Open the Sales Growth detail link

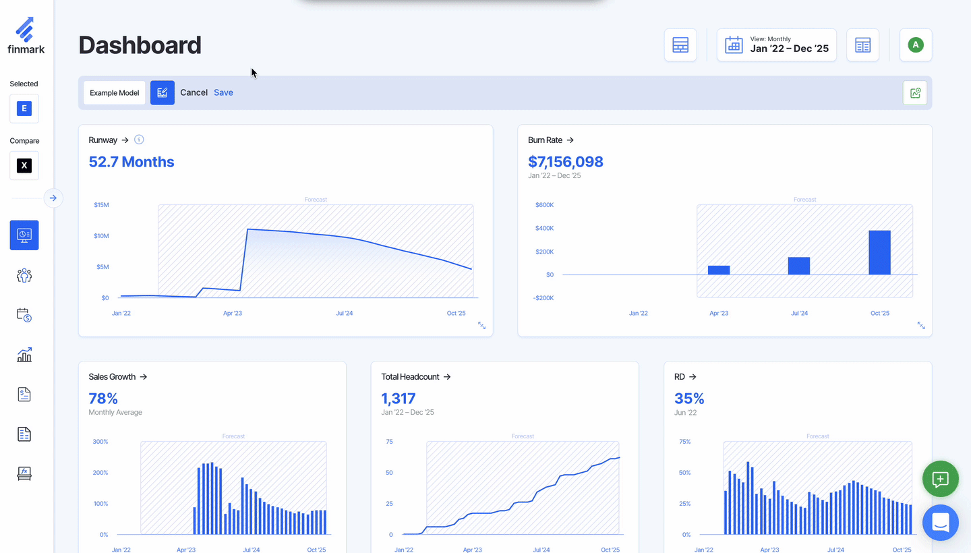tap(118, 377)
